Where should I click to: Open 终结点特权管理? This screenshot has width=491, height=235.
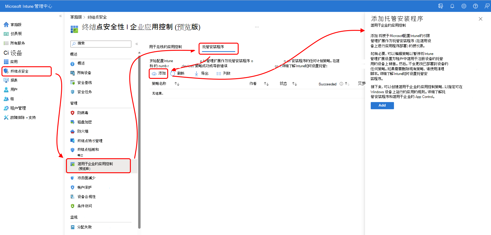tap(87, 141)
